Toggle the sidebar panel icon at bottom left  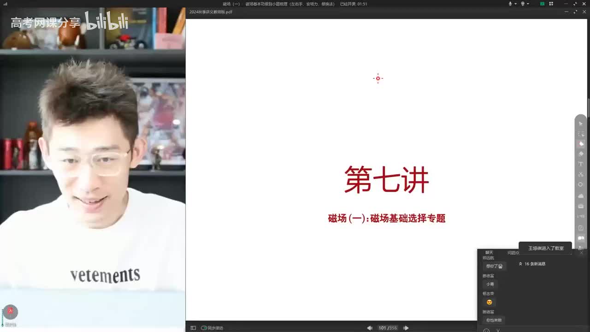[193, 328]
